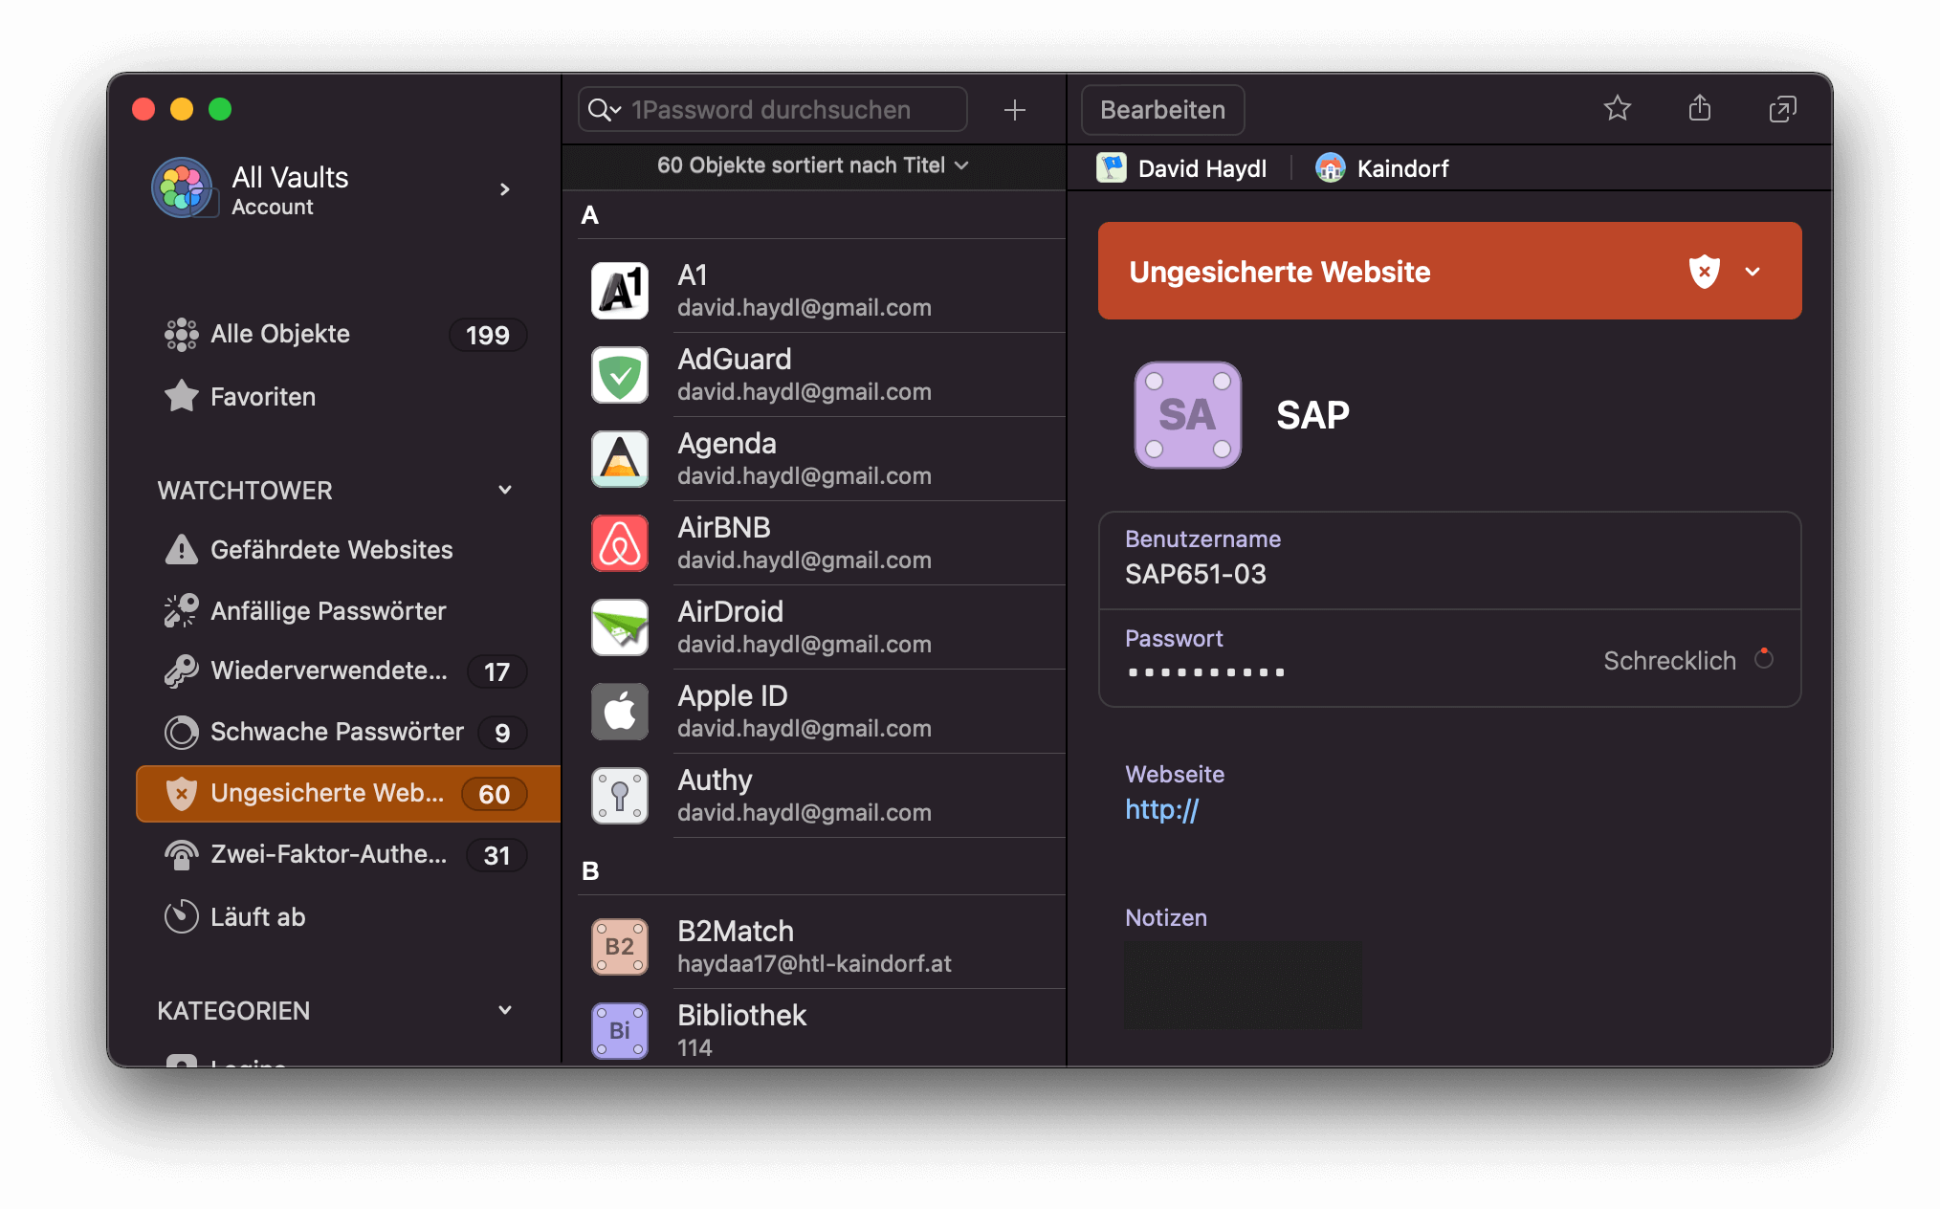
Task: Collapse the KATEGORIEN section
Action: 505,1010
